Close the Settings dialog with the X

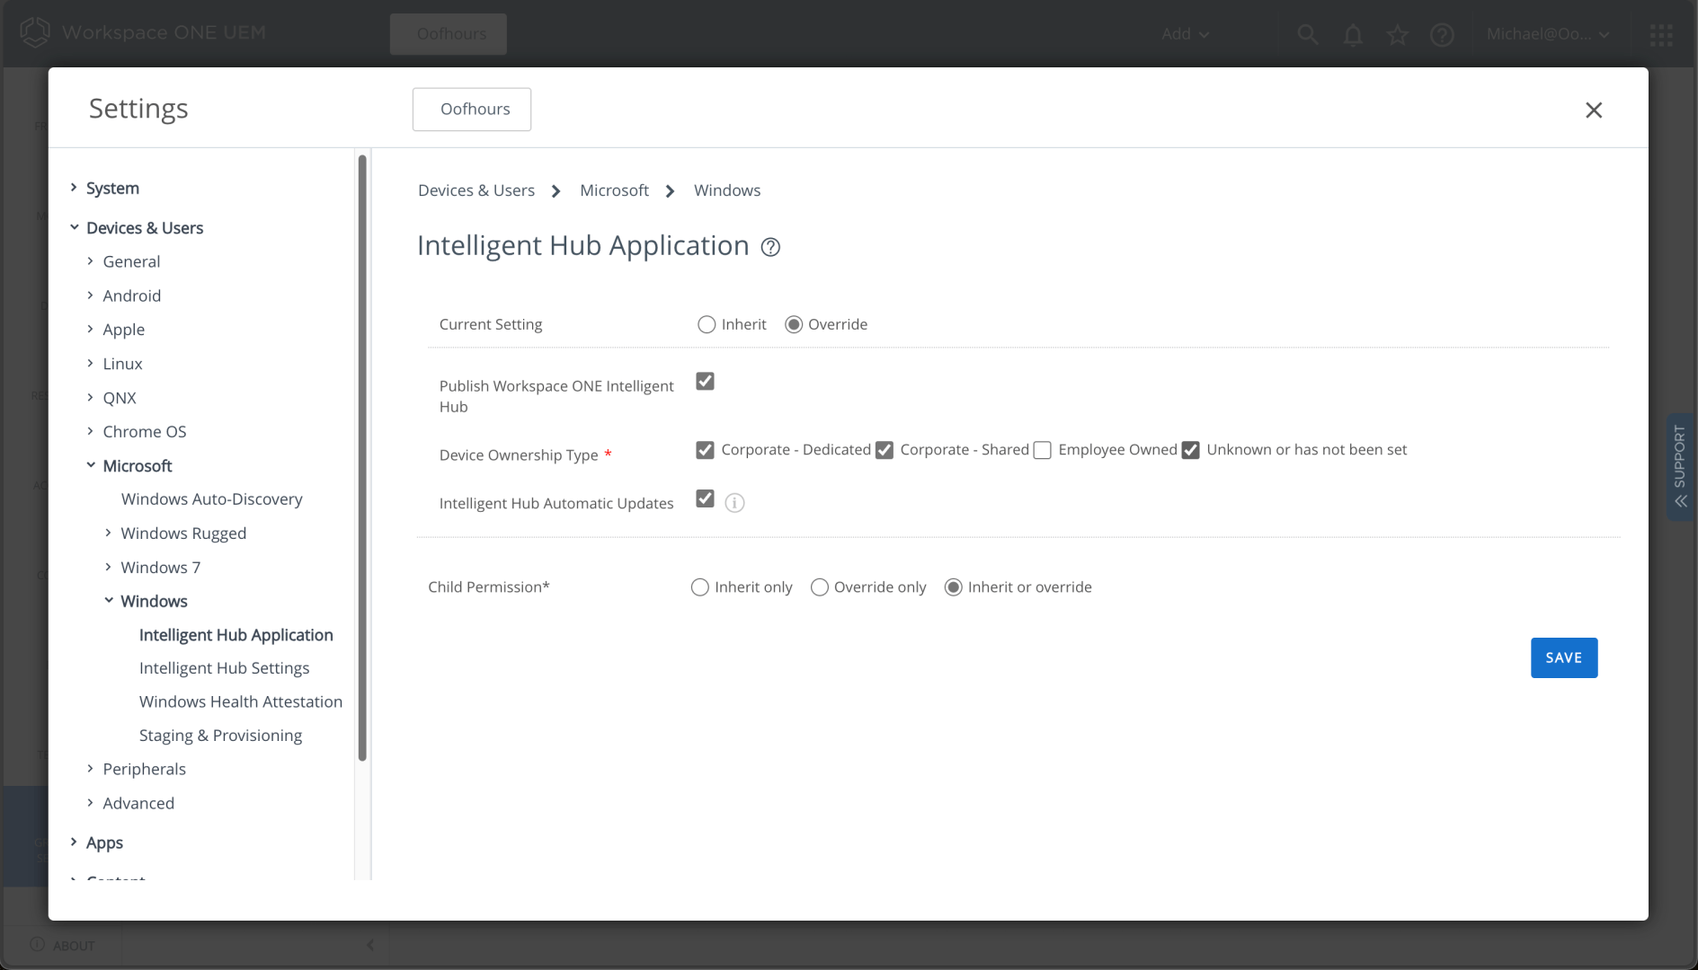click(x=1593, y=110)
